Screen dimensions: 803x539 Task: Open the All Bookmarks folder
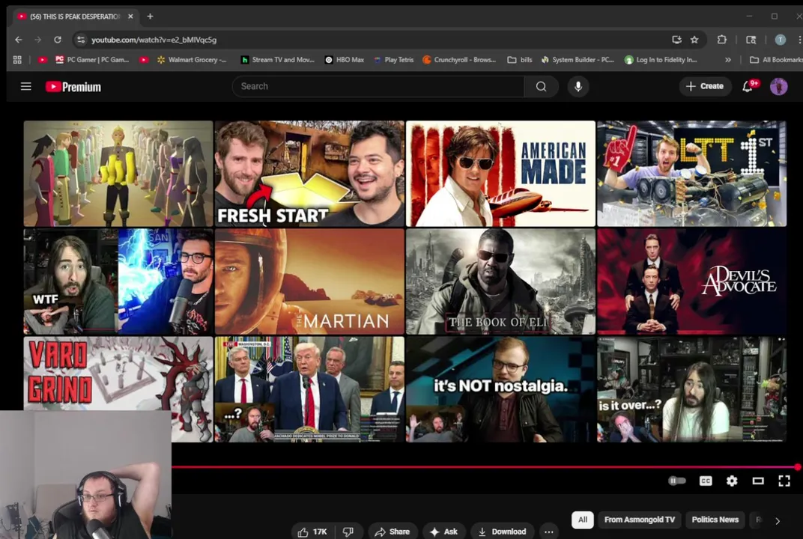776,60
